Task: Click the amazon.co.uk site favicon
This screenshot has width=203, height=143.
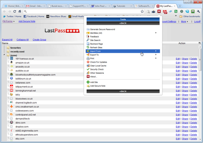Action: click(11, 62)
